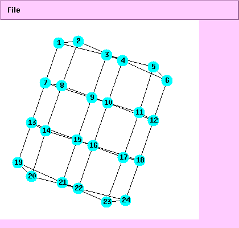Select graph node 13
Image resolution: width=239 pixels, height=228 pixels.
click(x=32, y=123)
